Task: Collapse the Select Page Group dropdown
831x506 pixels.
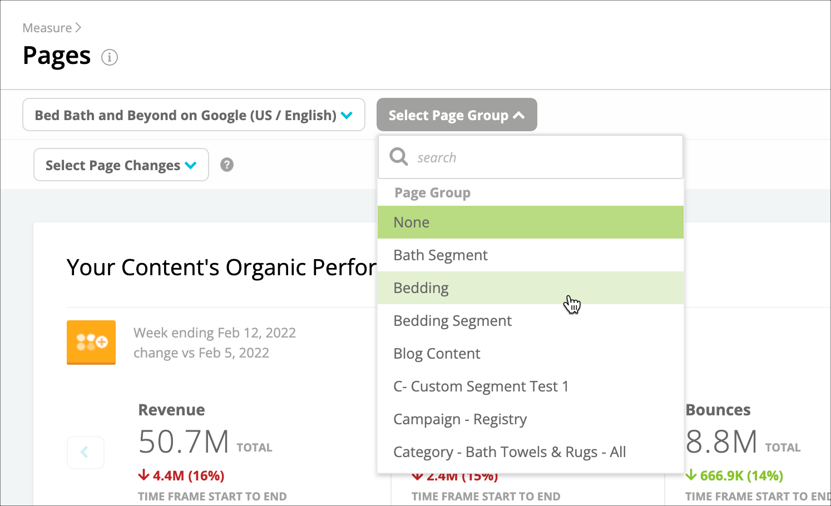Action: coord(457,115)
